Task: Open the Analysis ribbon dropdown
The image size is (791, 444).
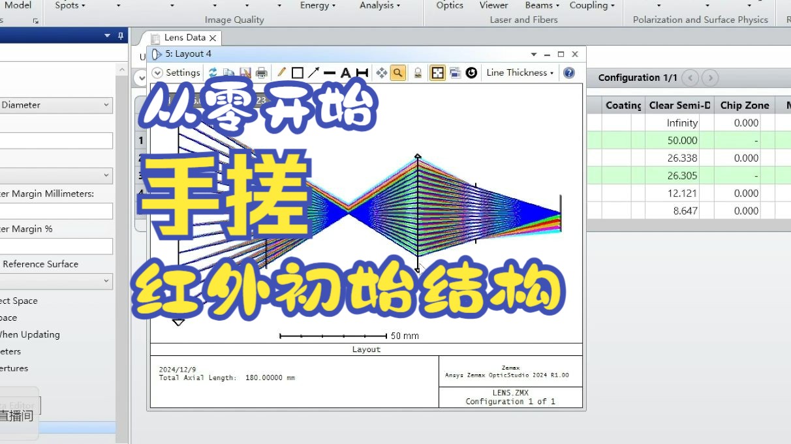Action: click(x=380, y=5)
